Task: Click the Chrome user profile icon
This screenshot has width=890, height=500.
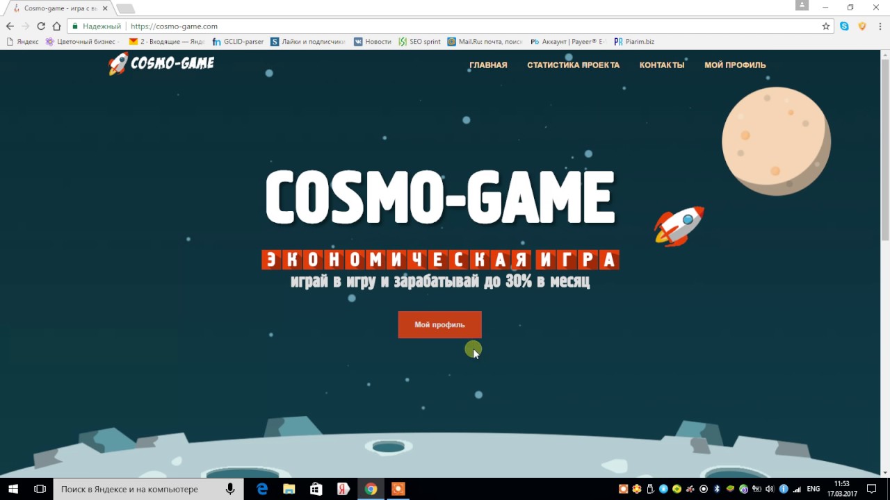Action: [802, 6]
